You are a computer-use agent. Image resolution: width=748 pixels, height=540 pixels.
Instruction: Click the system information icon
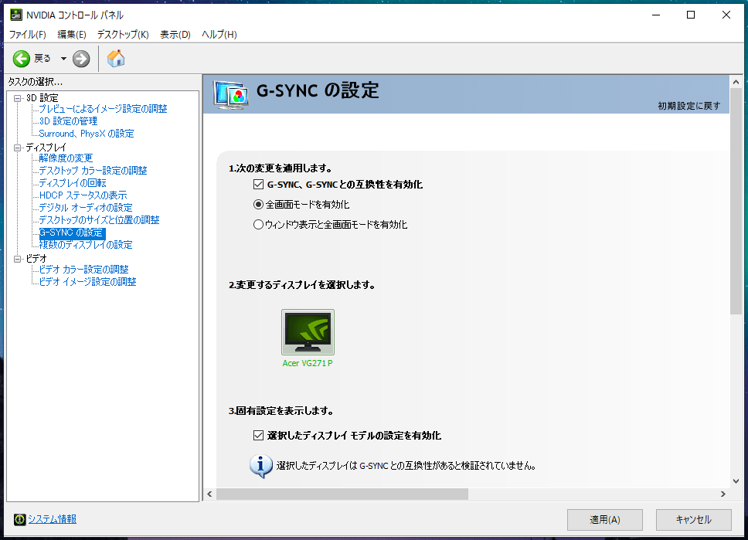(19, 519)
